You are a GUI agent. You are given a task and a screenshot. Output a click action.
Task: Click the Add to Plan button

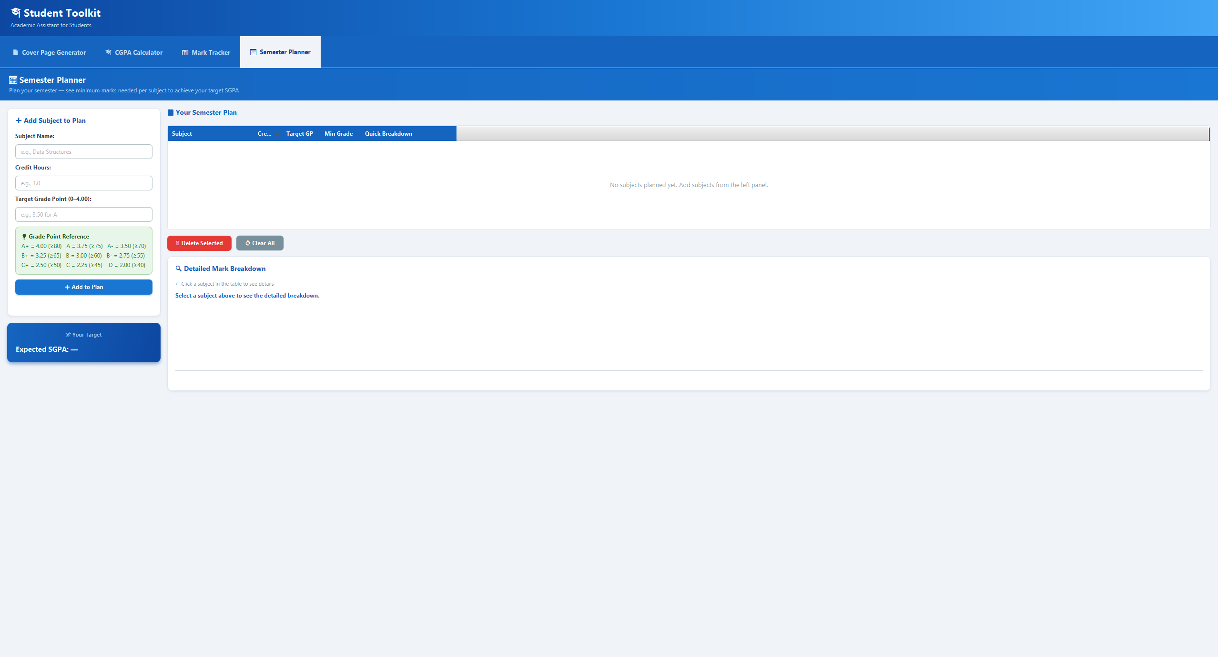(x=84, y=287)
